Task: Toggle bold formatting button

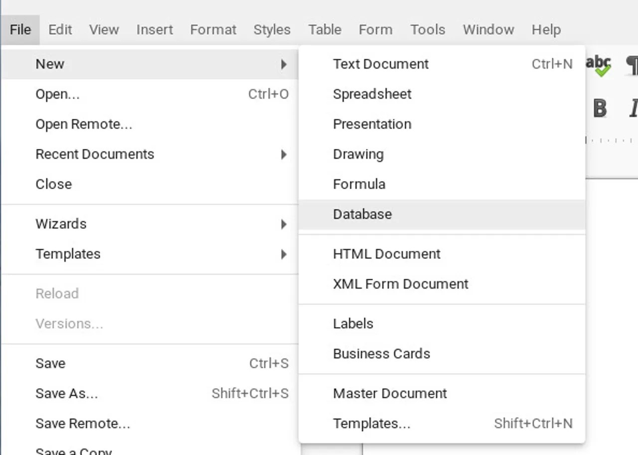Action: (600, 108)
